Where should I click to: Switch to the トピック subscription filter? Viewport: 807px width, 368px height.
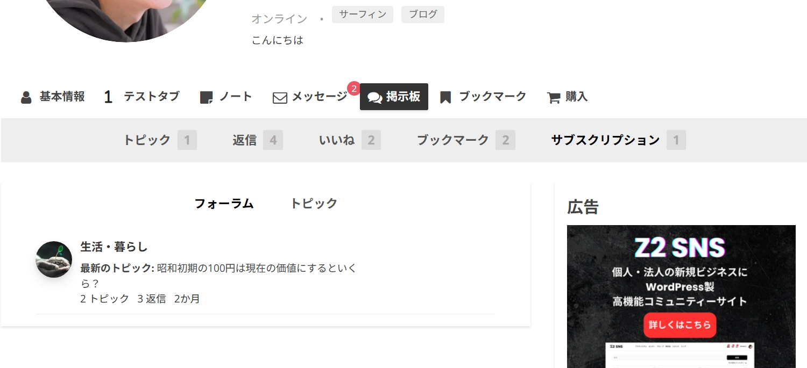click(x=314, y=204)
